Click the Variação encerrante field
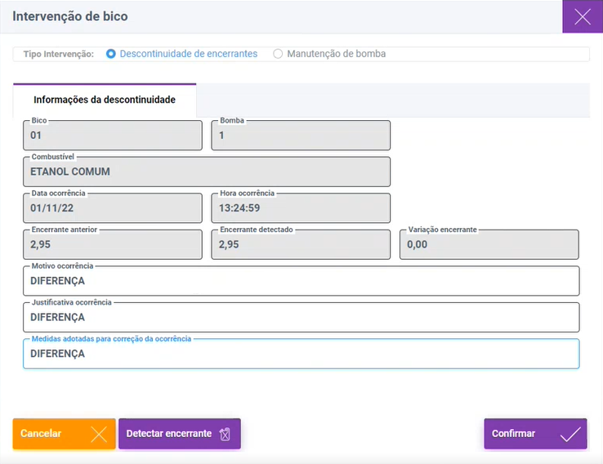Viewport: 603px width, 464px height. click(489, 244)
